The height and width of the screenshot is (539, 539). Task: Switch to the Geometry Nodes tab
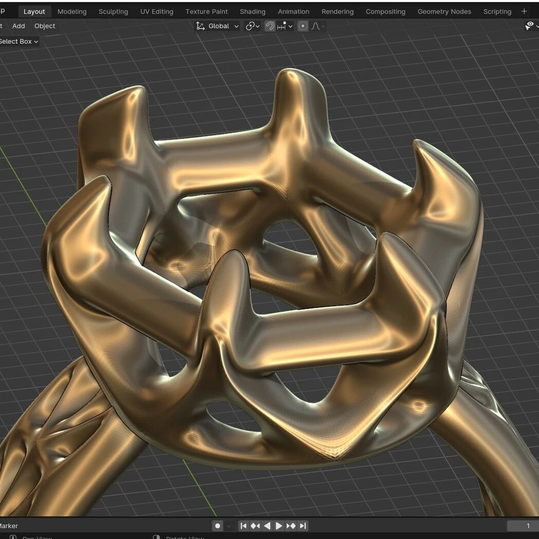444,11
